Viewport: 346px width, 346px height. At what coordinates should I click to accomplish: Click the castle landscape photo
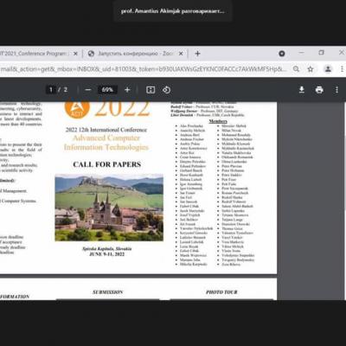pyautogui.click(x=109, y=208)
